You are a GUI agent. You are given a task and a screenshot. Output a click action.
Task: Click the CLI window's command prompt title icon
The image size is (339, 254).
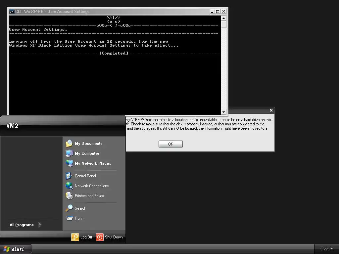(12, 12)
